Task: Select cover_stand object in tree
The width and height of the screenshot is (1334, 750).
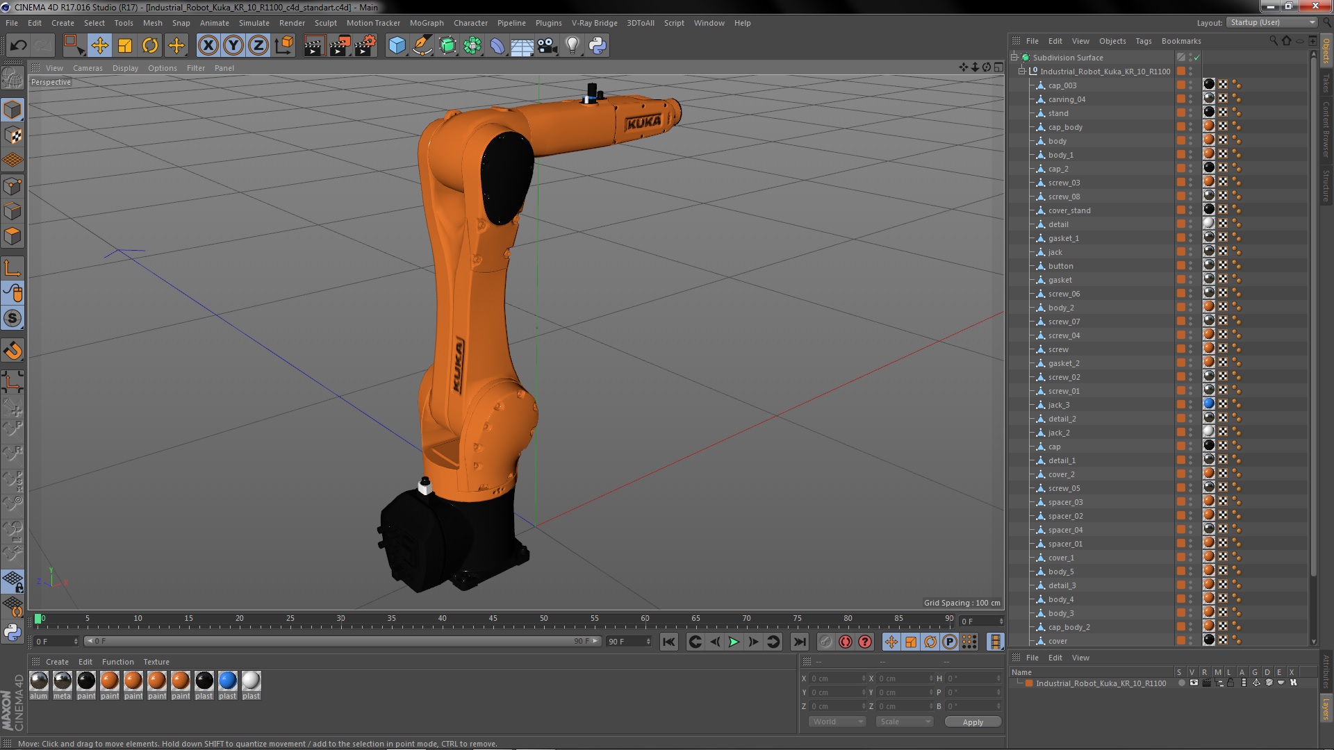Action: pyautogui.click(x=1069, y=210)
